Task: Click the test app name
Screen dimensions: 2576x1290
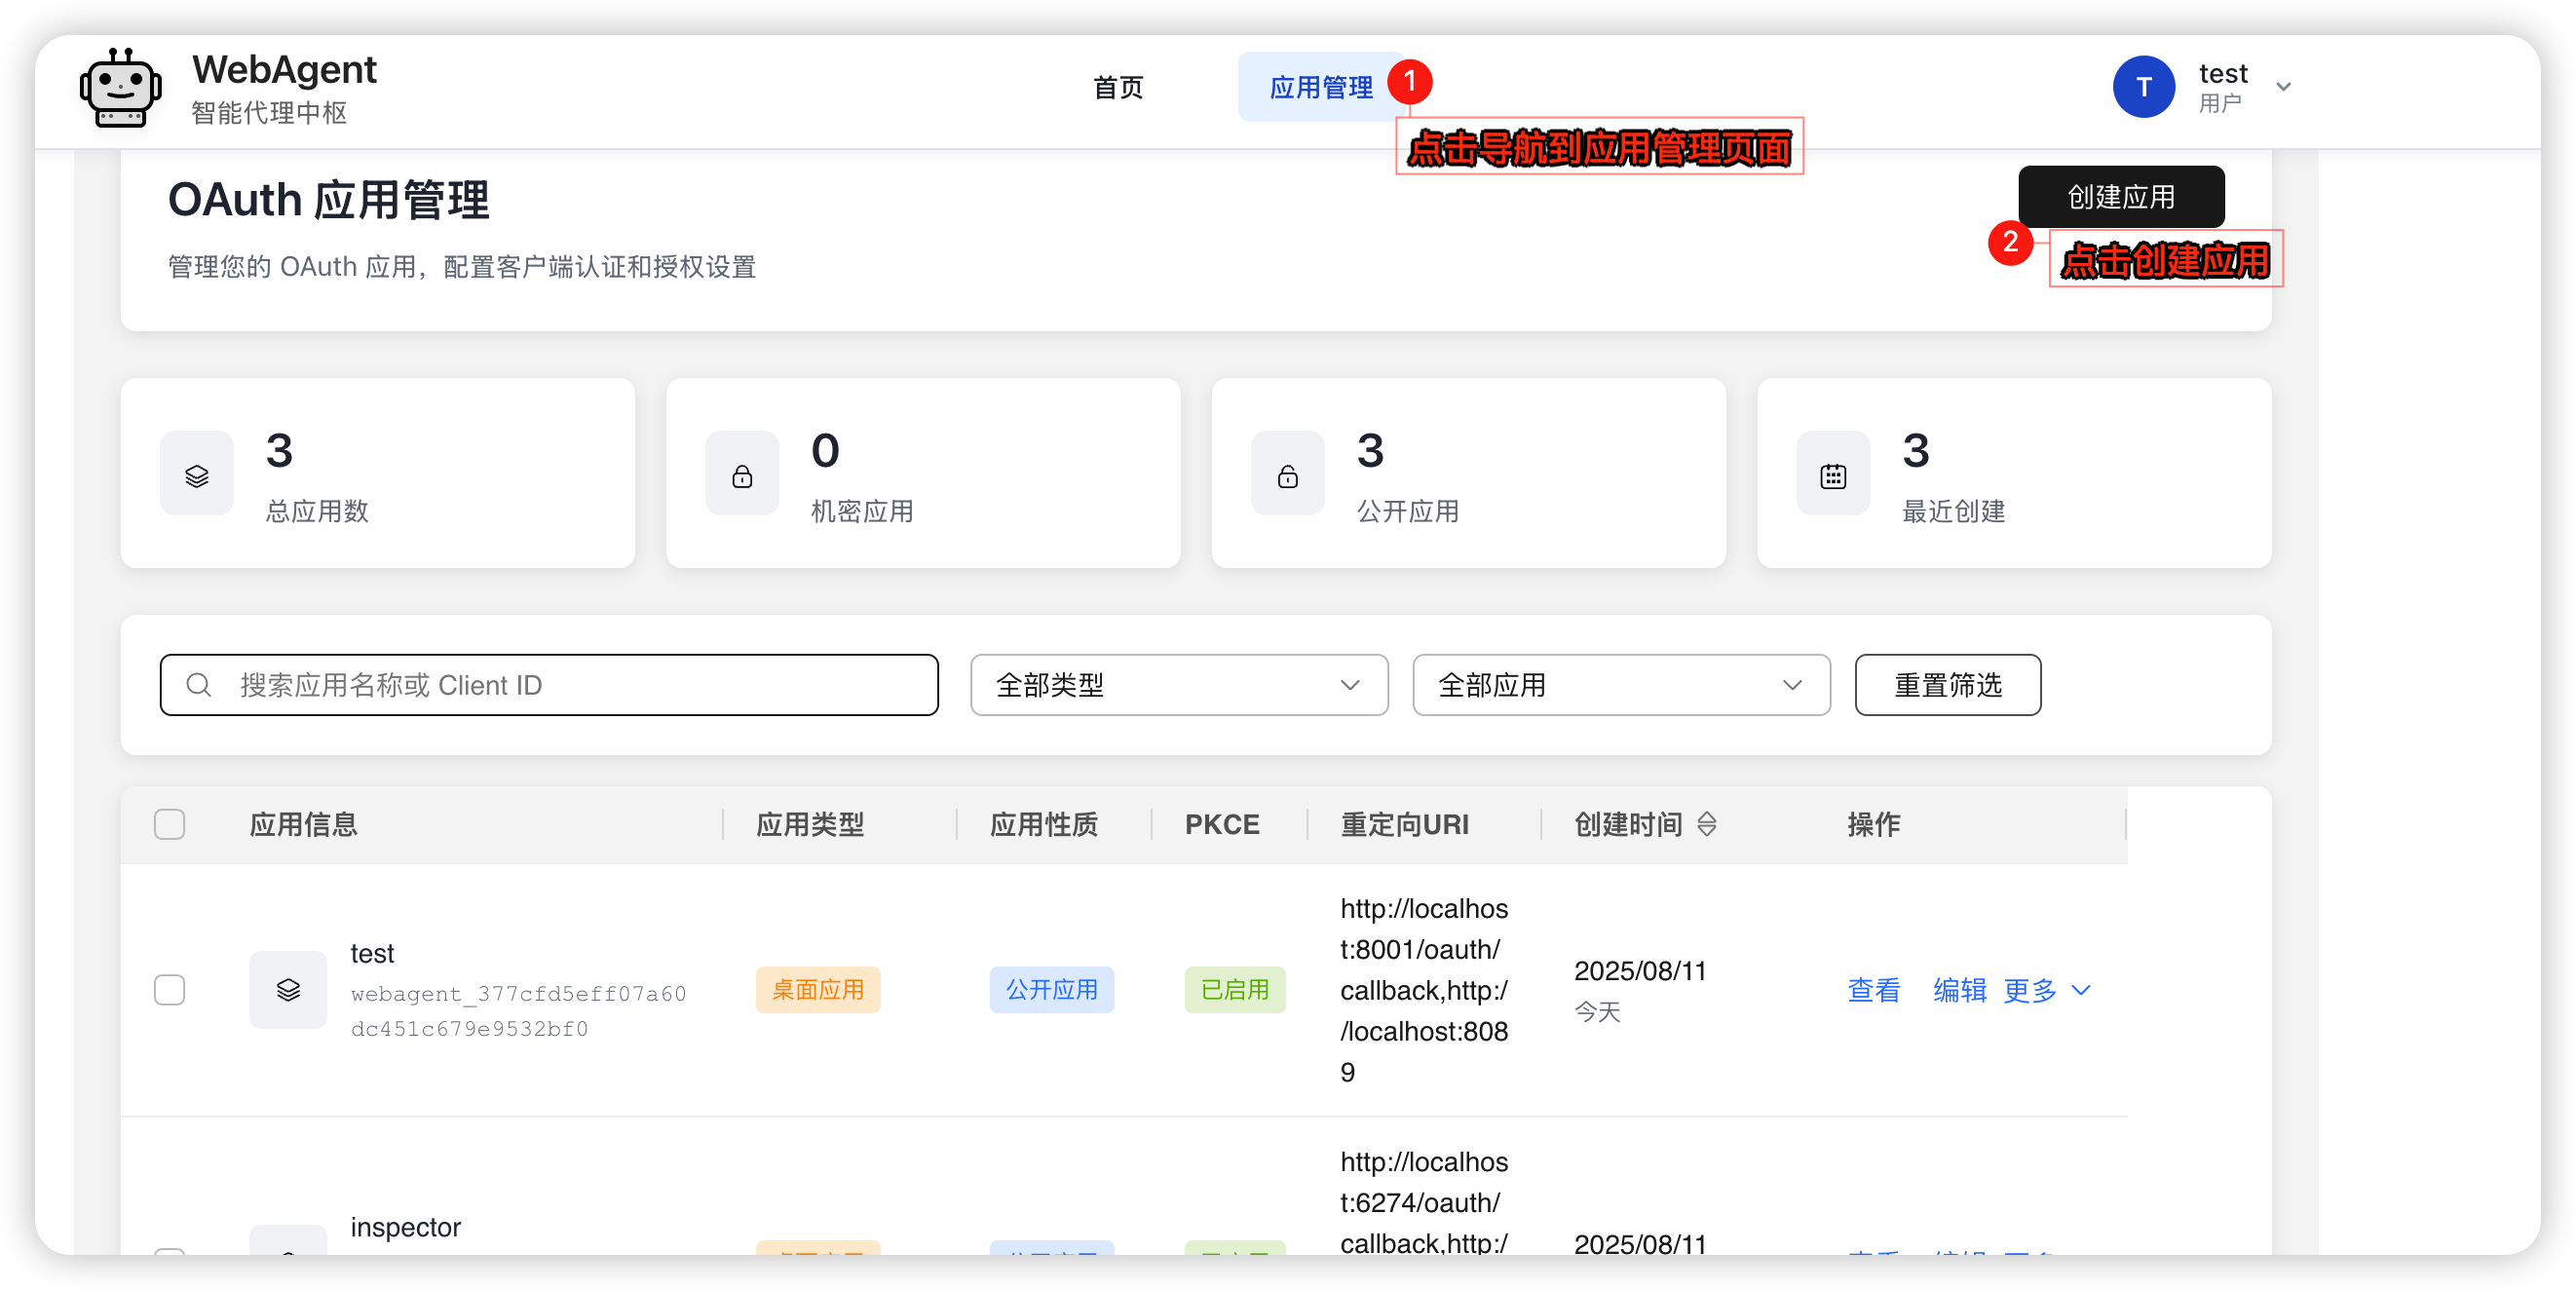Action: 372,954
